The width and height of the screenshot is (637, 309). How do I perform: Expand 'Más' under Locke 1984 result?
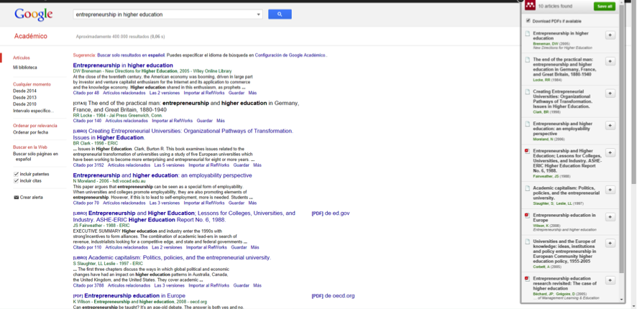[221, 121]
